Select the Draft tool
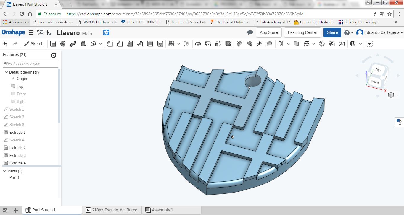The image size is (404, 215). point(130,44)
